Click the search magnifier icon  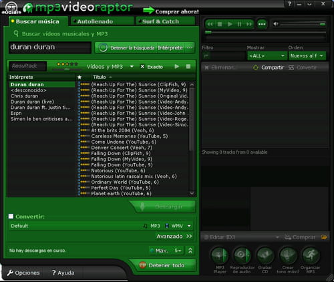[x=16, y=34]
